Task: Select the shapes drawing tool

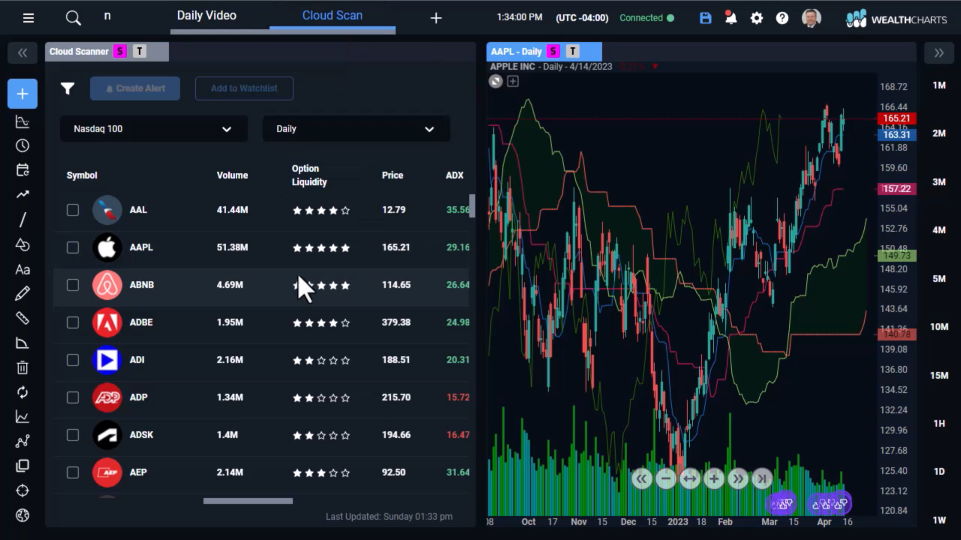Action: click(x=23, y=244)
